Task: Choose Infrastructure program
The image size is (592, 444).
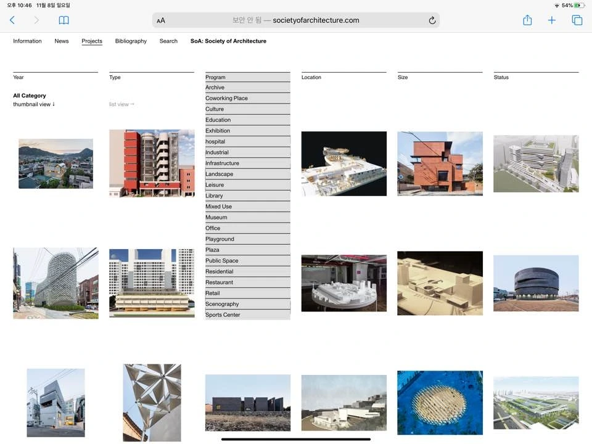Action: point(248,163)
